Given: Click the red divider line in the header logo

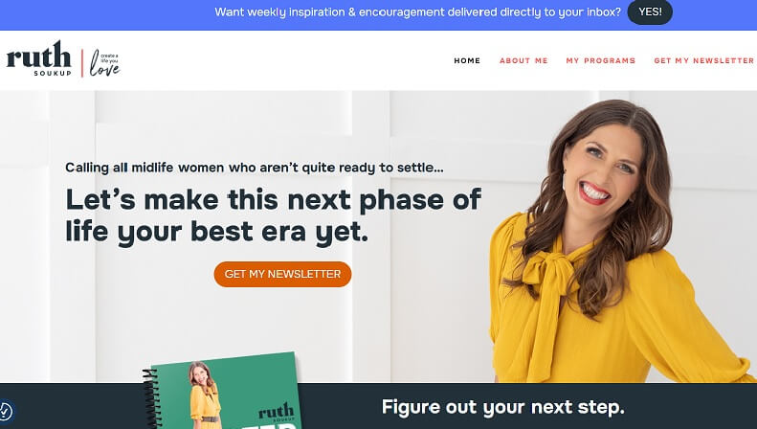Looking at the screenshot, I should pos(82,63).
